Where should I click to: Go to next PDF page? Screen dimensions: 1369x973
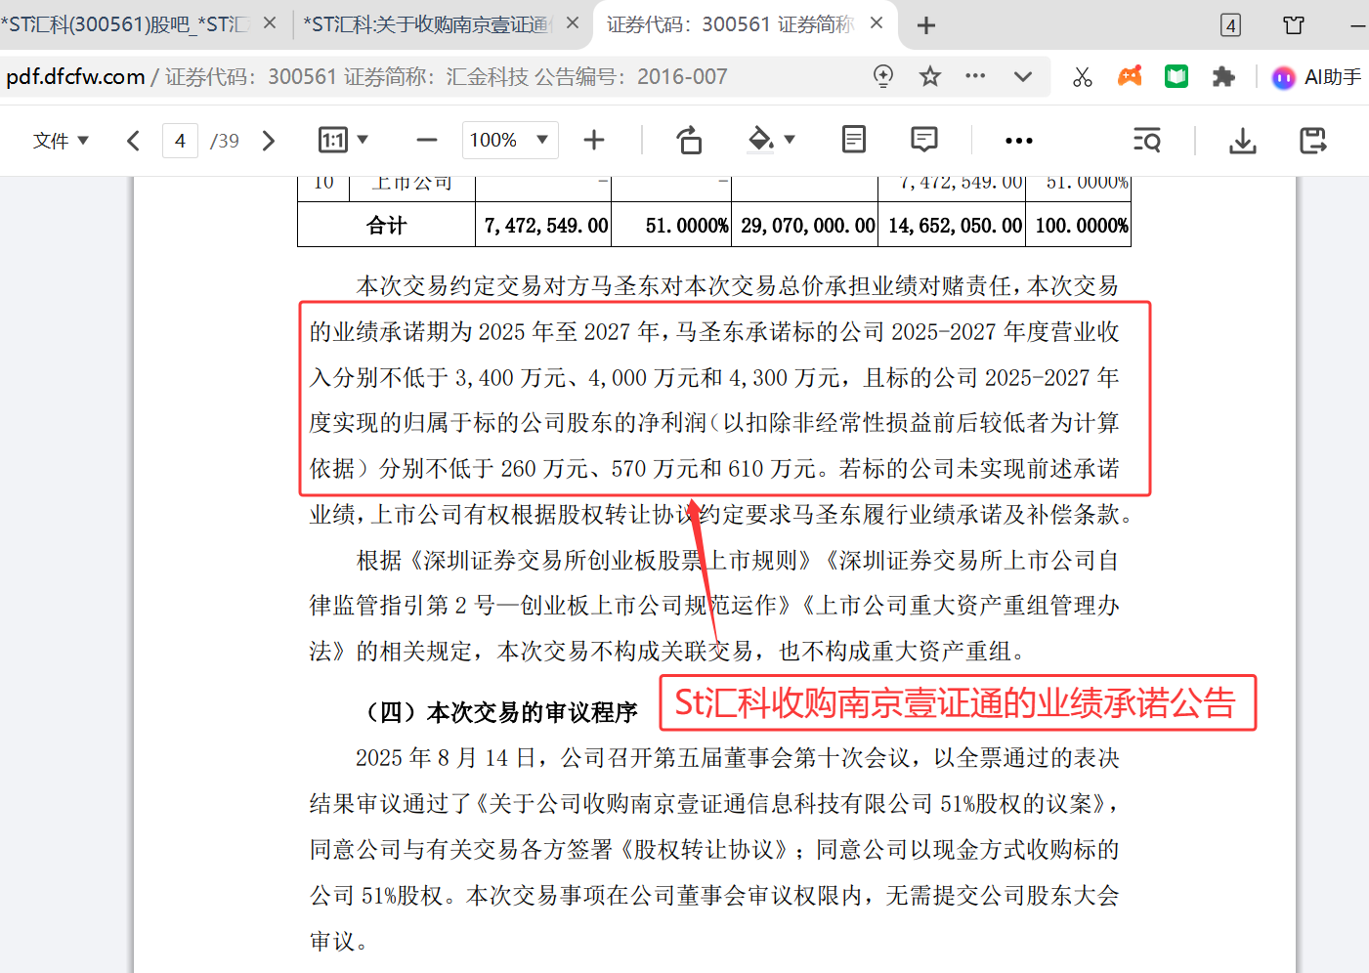[x=269, y=141]
